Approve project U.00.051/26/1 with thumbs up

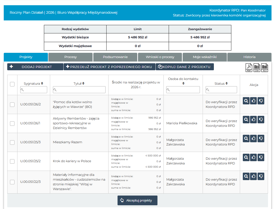[254, 120]
